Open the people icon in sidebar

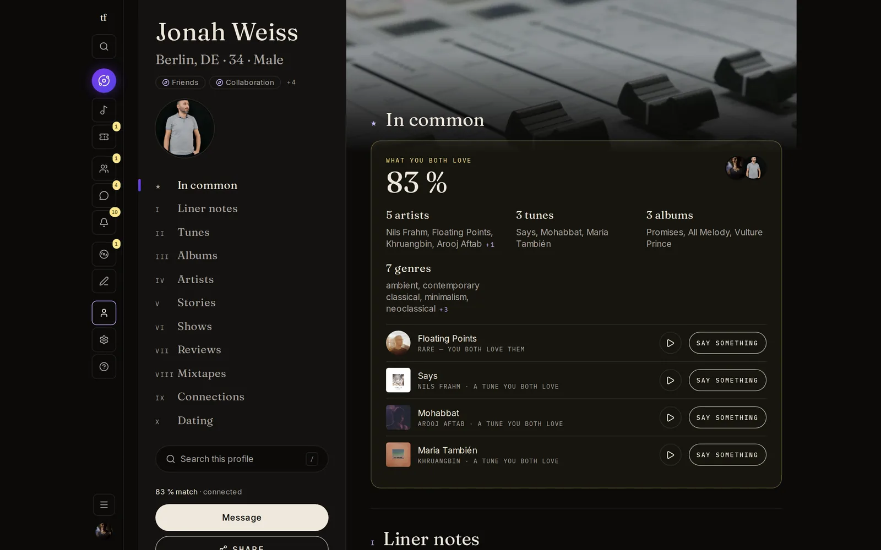pos(104,169)
